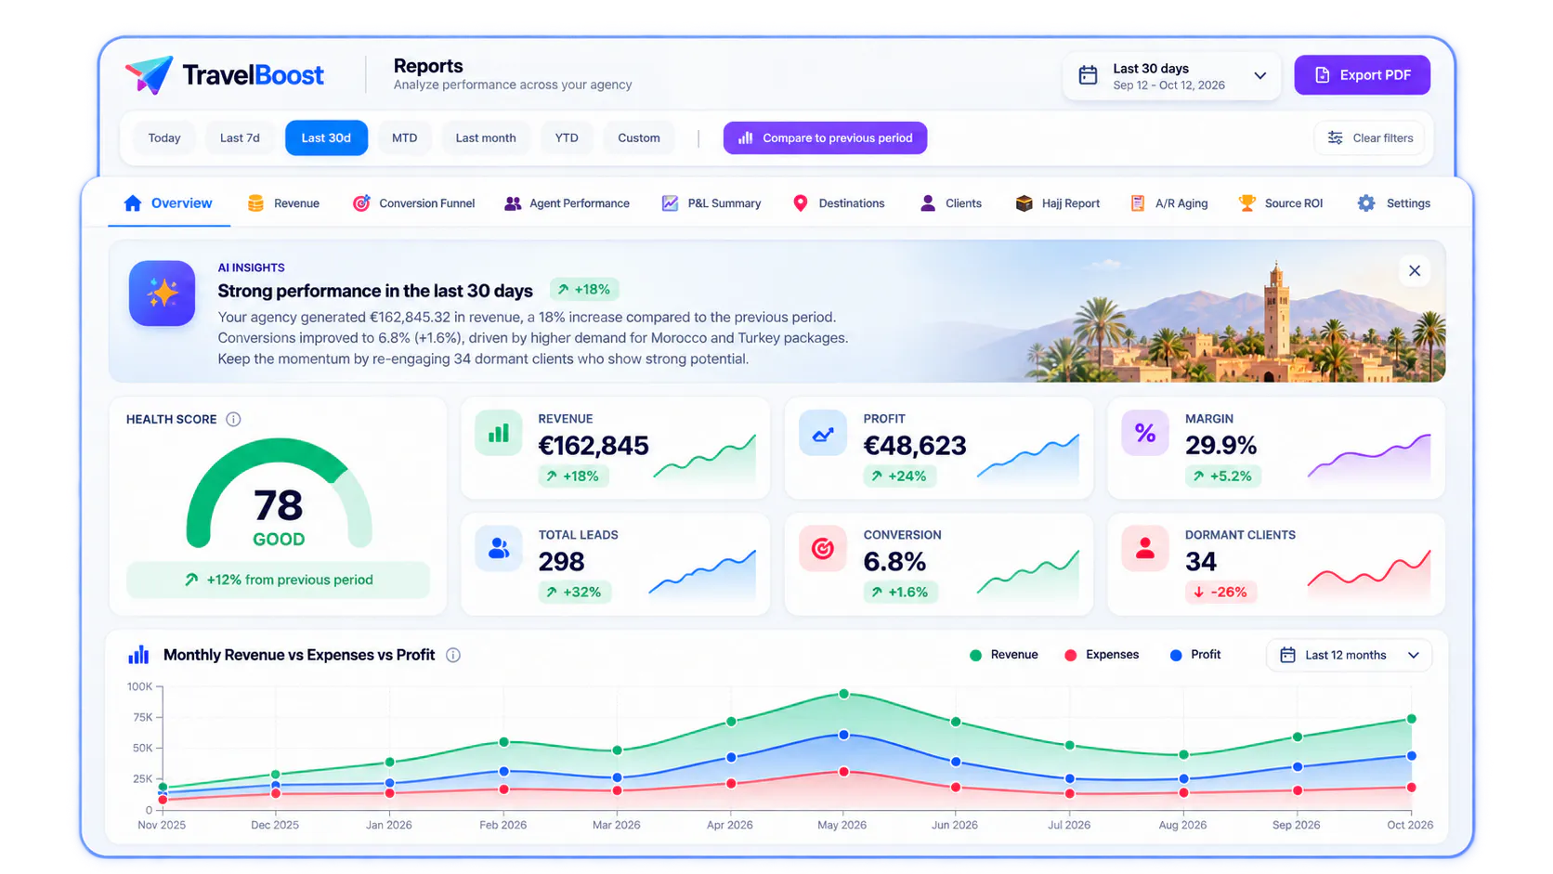This screenshot has height=874, width=1553.
Task: Switch to the Overview tab
Action: tap(168, 203)
